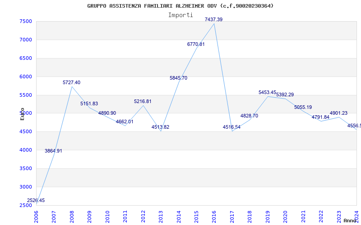Click the 7500 y-axis tick label

tap(26, 22)
